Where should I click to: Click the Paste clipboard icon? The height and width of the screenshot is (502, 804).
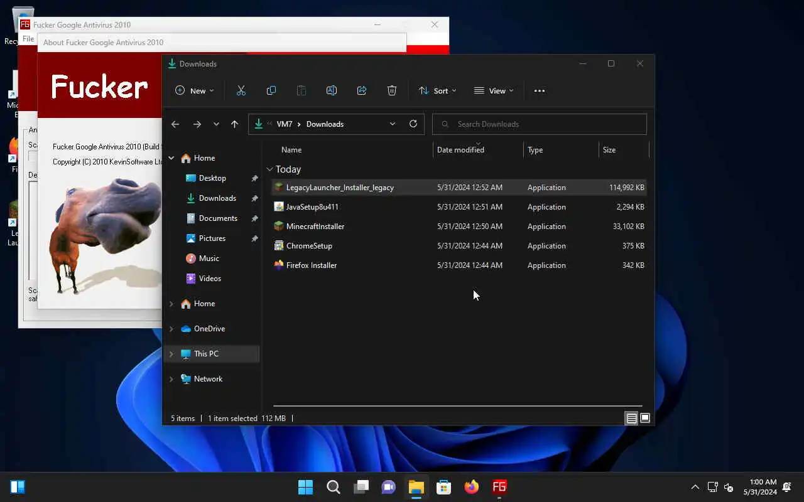[x=301, y=91]
